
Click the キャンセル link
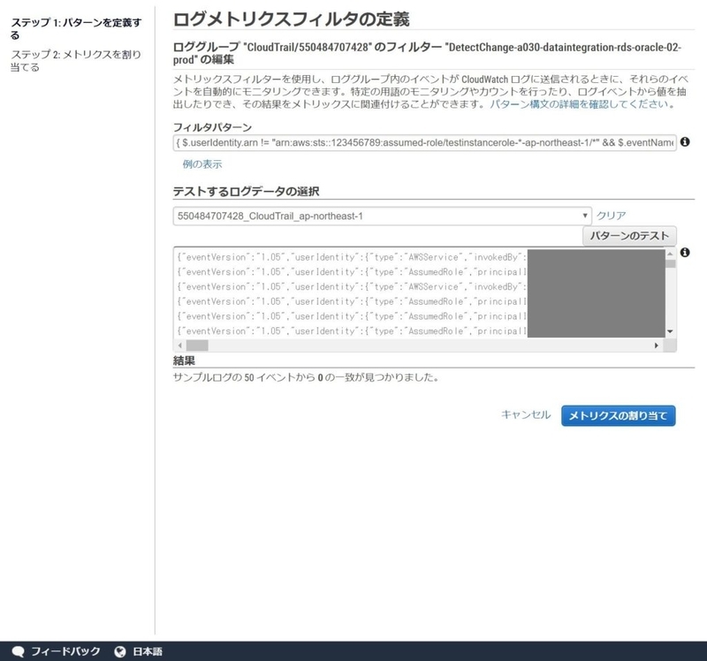[526, 414]
